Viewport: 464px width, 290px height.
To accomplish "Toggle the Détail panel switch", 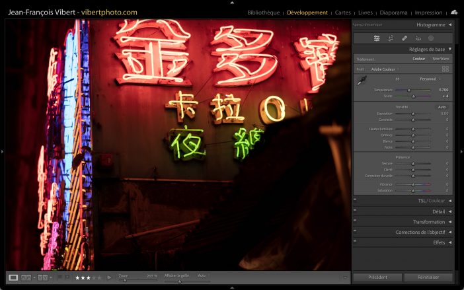I will coord(355,211).
